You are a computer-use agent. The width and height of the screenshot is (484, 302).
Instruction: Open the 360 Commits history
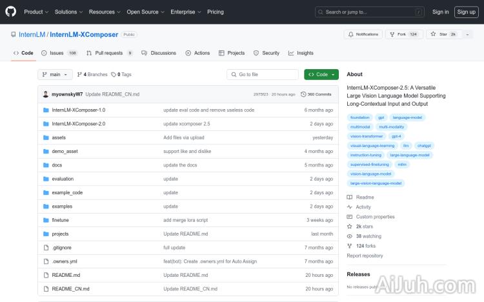coord(316,94)
